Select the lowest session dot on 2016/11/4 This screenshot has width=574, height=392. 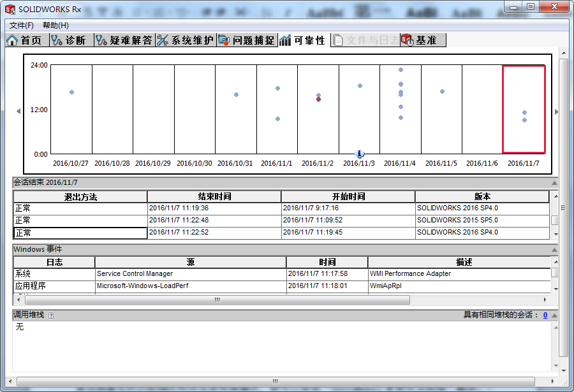(x=401, y=117)
